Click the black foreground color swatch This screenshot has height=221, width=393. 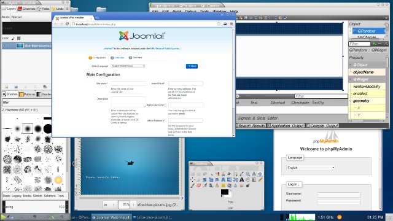tap(224, 192)
